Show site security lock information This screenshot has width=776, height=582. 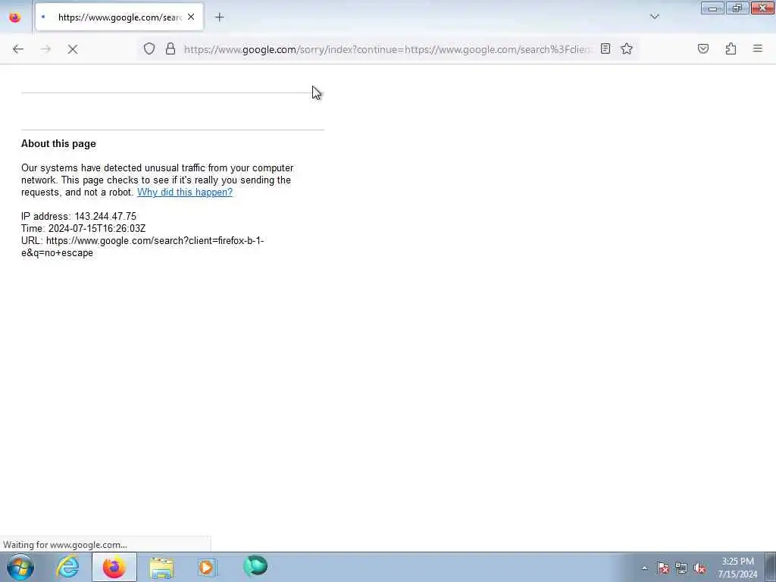pos(171,48)
